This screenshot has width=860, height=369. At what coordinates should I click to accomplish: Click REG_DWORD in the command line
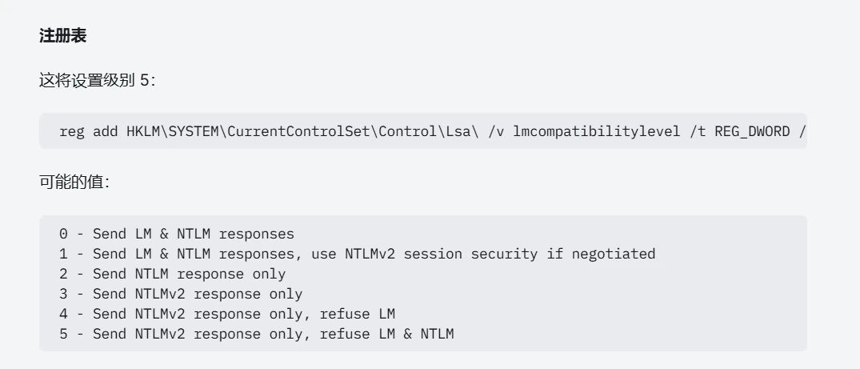pos(752,131)
